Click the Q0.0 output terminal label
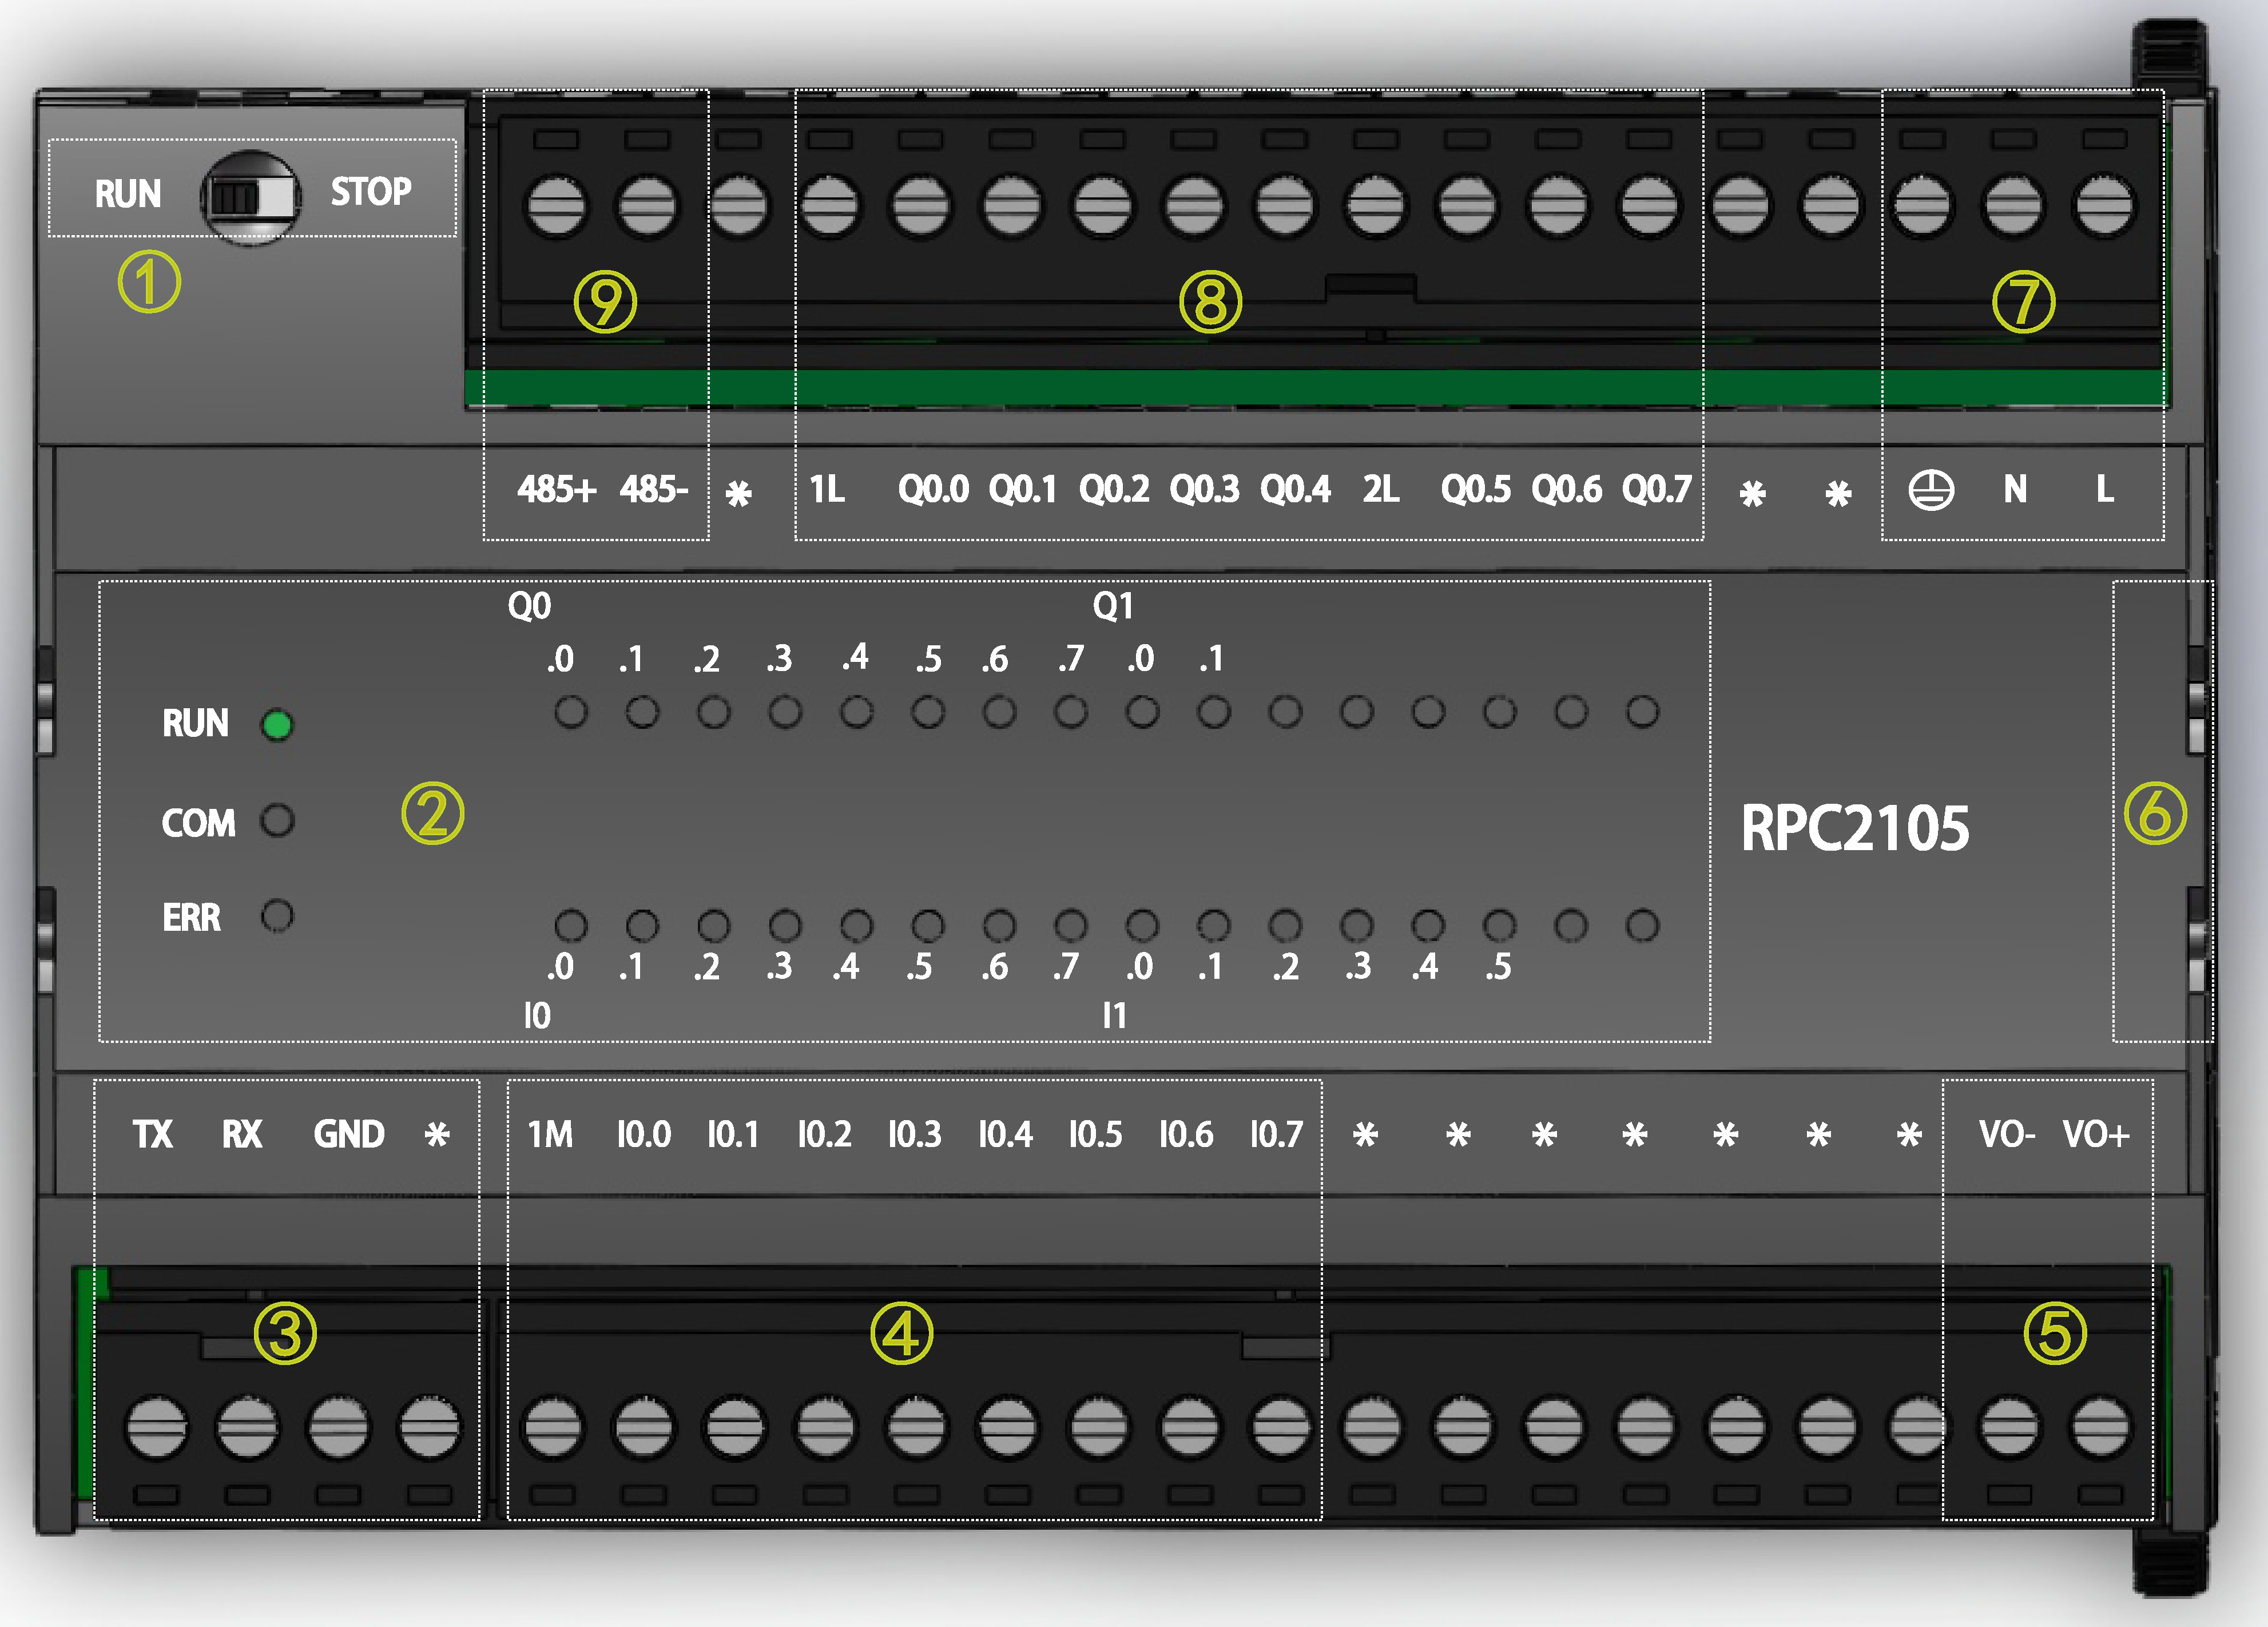Screen dimensions: 2268x1627 tap(933, 490)
